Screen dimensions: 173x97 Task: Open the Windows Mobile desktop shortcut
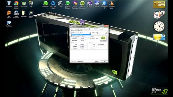(x=68, y=5)
